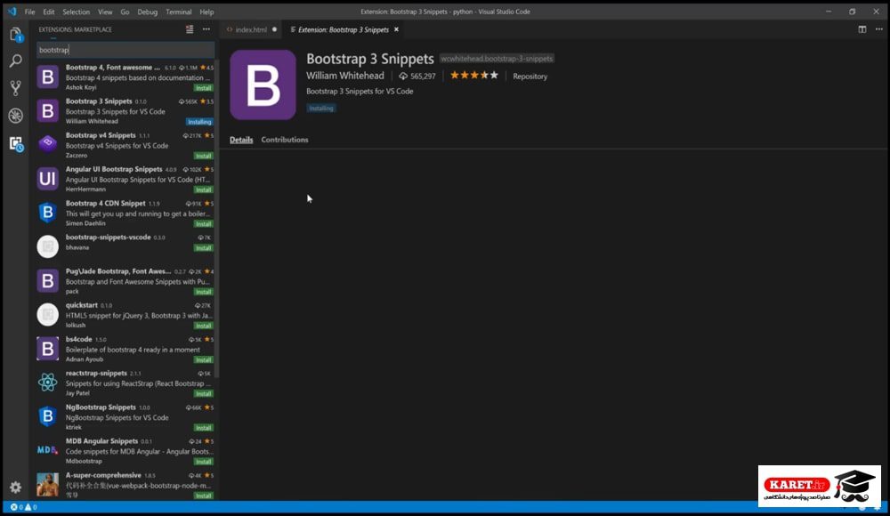
Task: Select Bootstrap v4 Snippets purple icon
Action: pos(48,143)
